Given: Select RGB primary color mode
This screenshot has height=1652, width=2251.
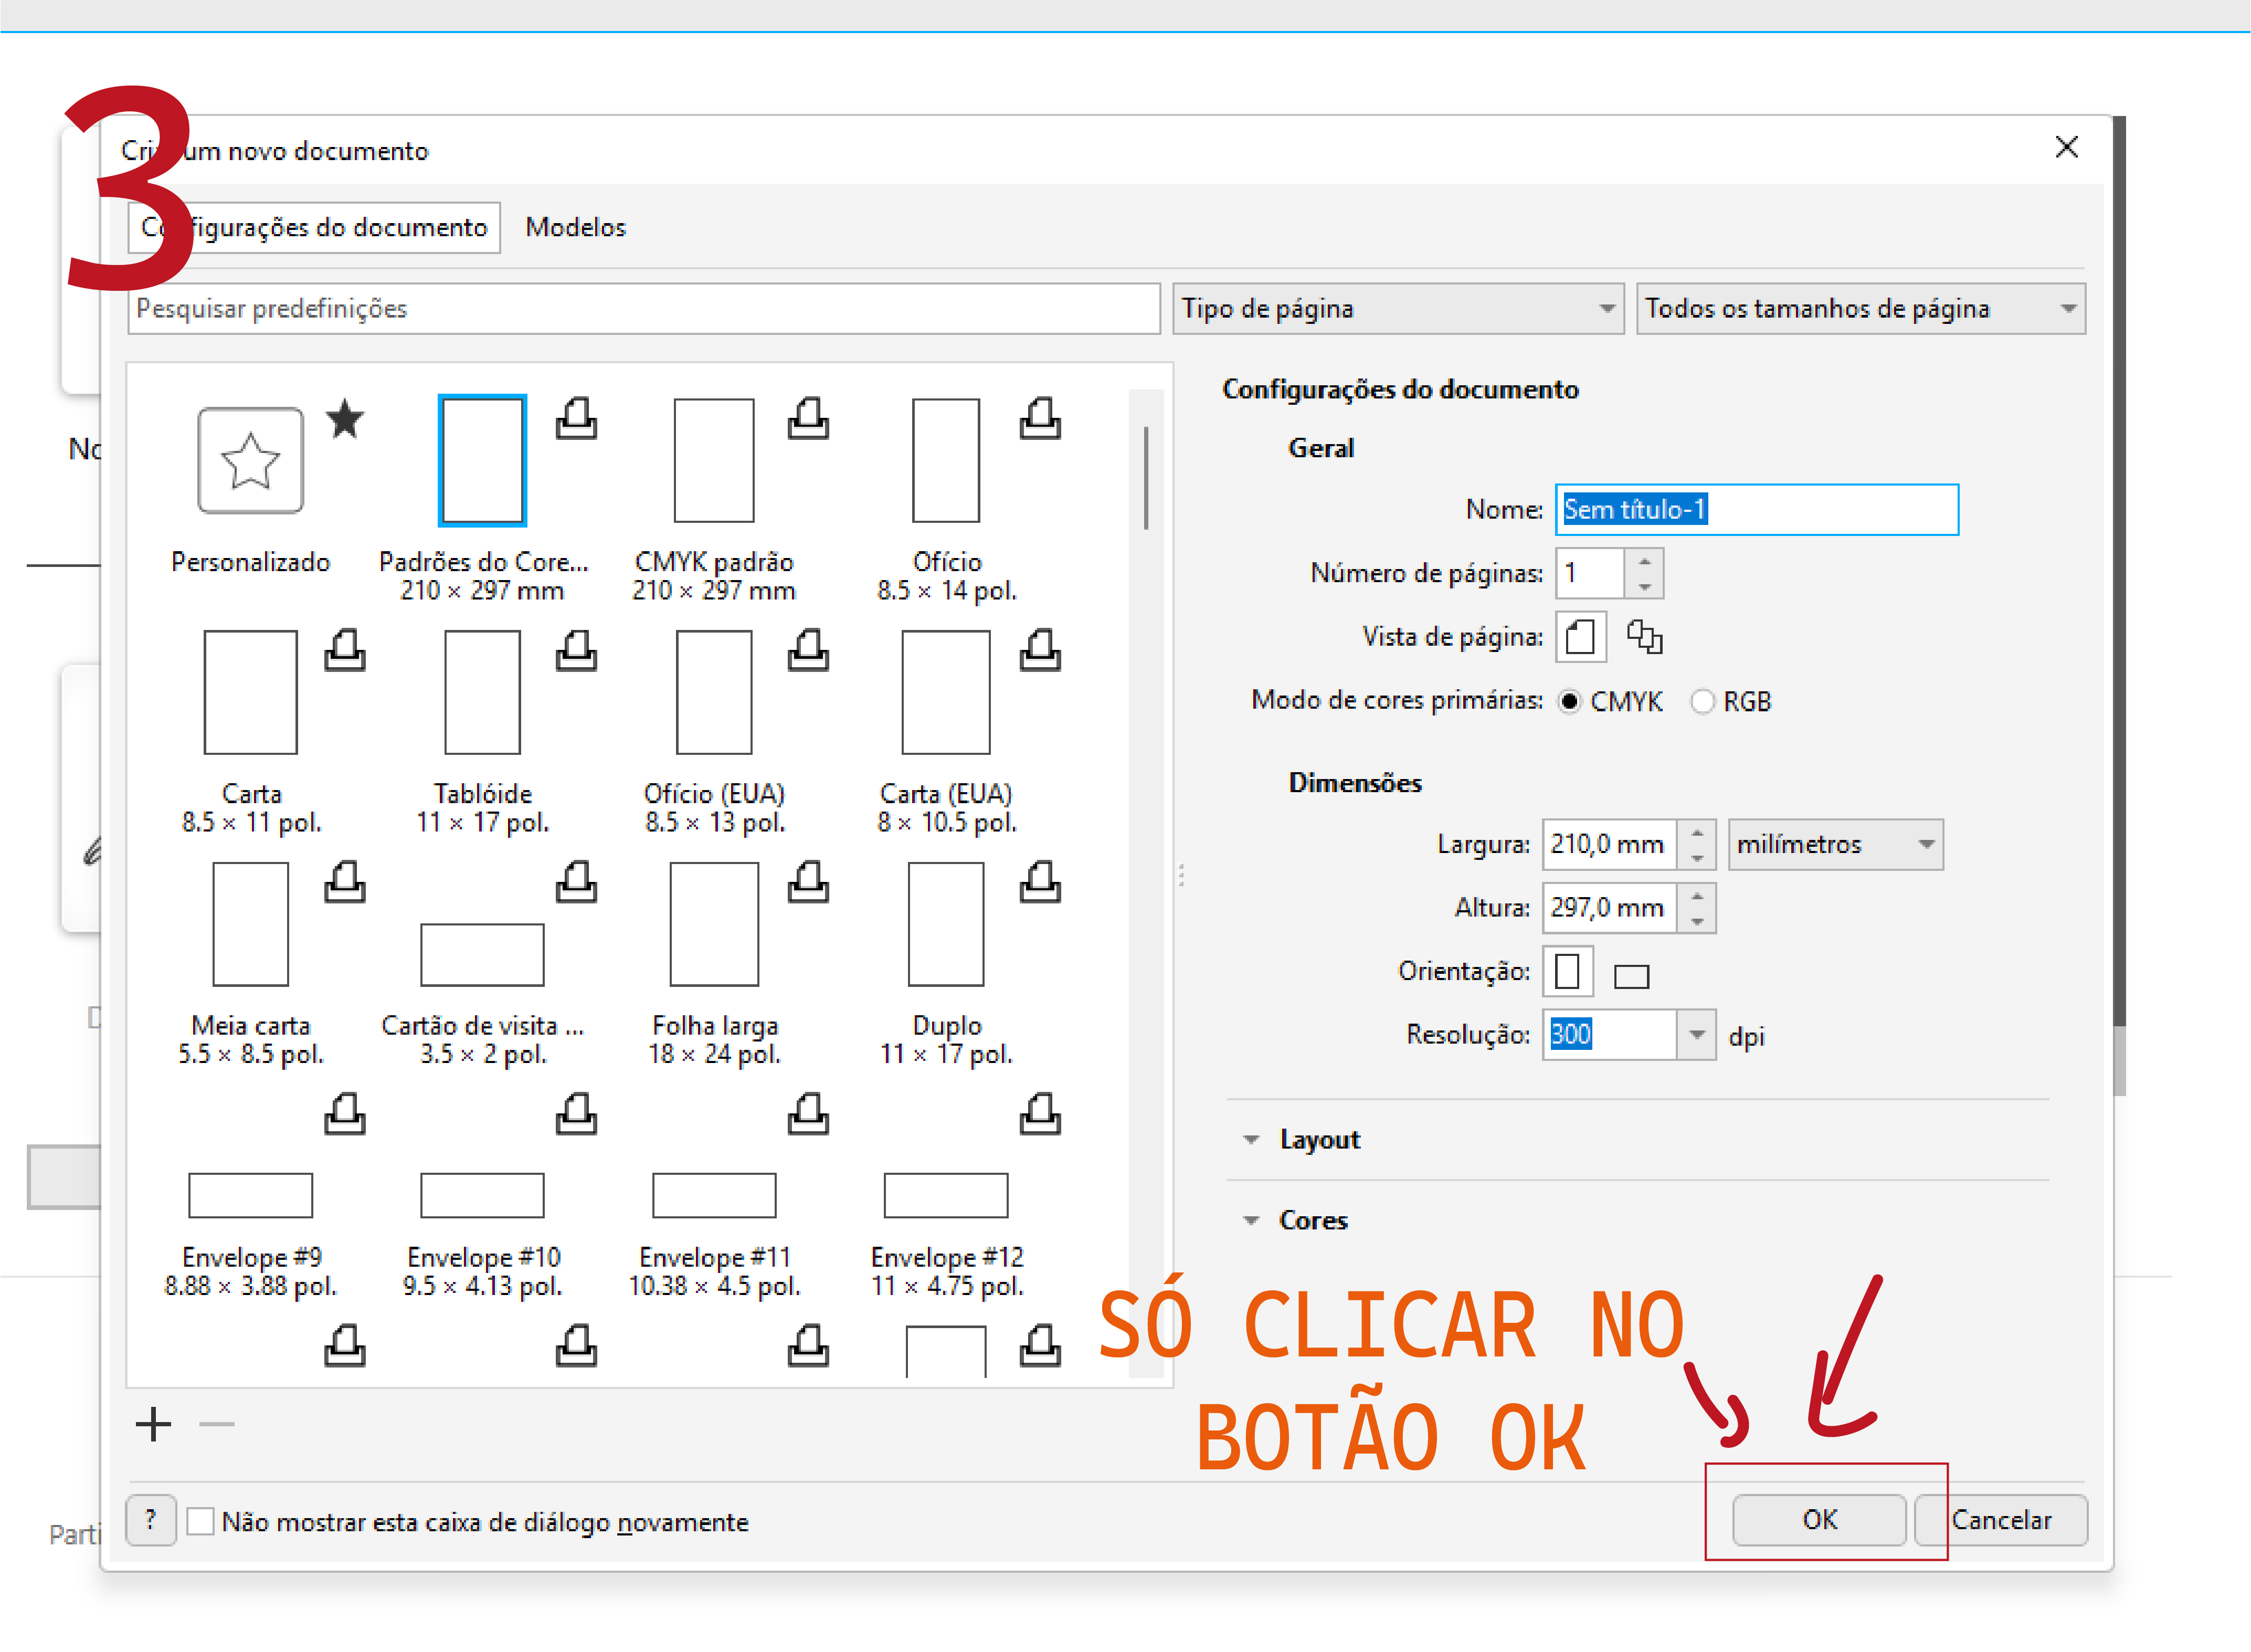Looking at the screenshot, I should coord(1702,701).
